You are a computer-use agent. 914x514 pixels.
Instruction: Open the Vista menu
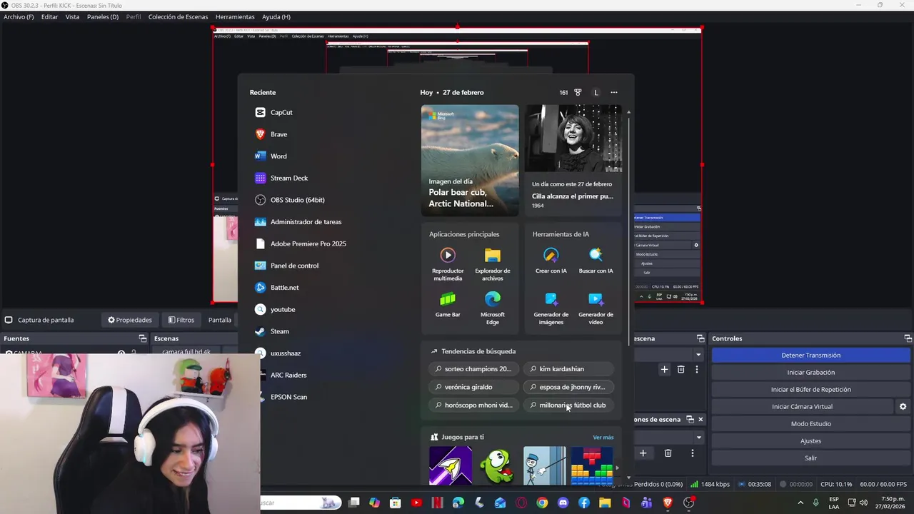coord(72,16)
